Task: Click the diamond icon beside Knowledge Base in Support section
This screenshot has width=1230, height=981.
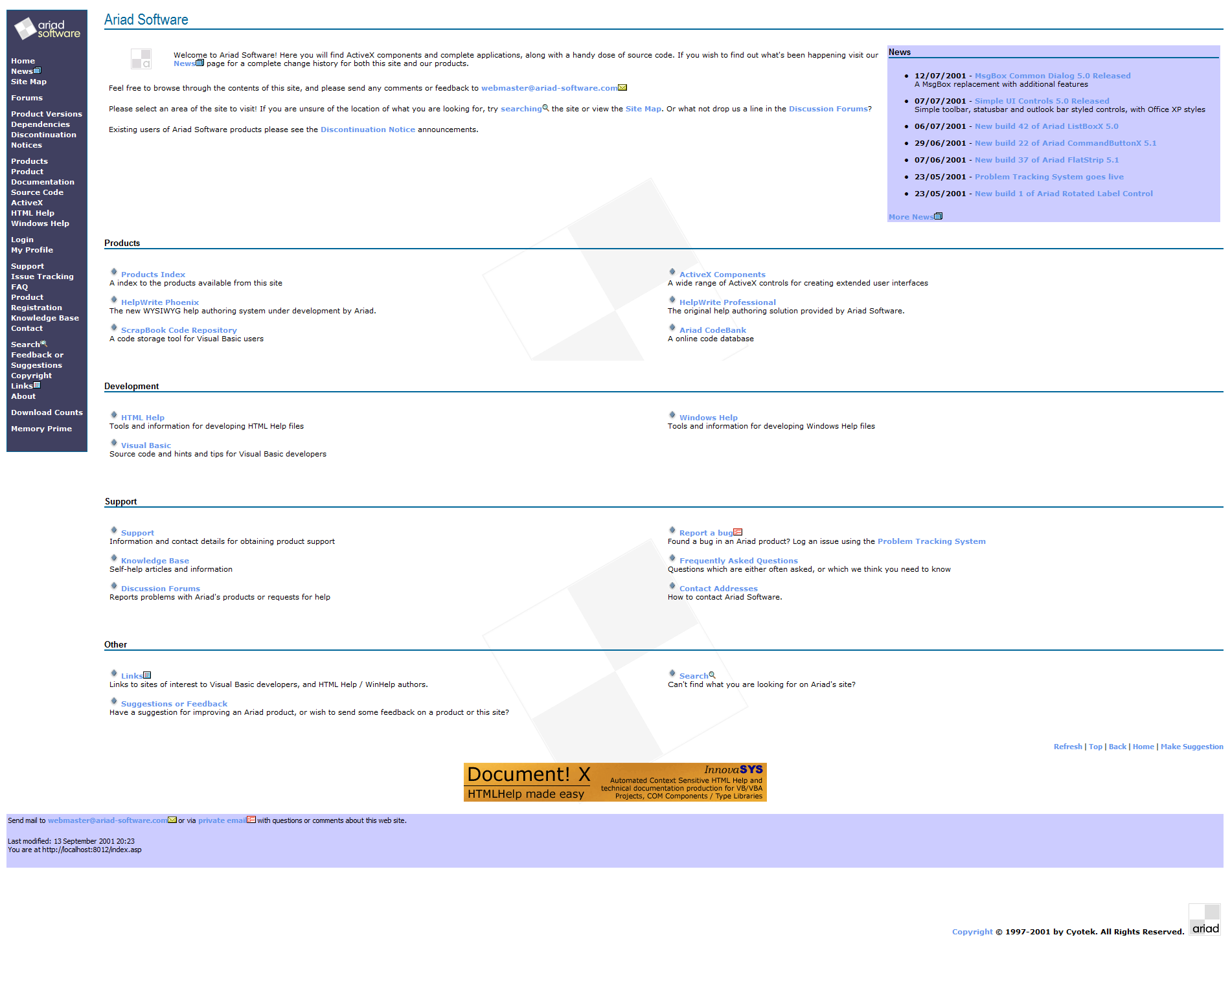Action: coord(114,558)
